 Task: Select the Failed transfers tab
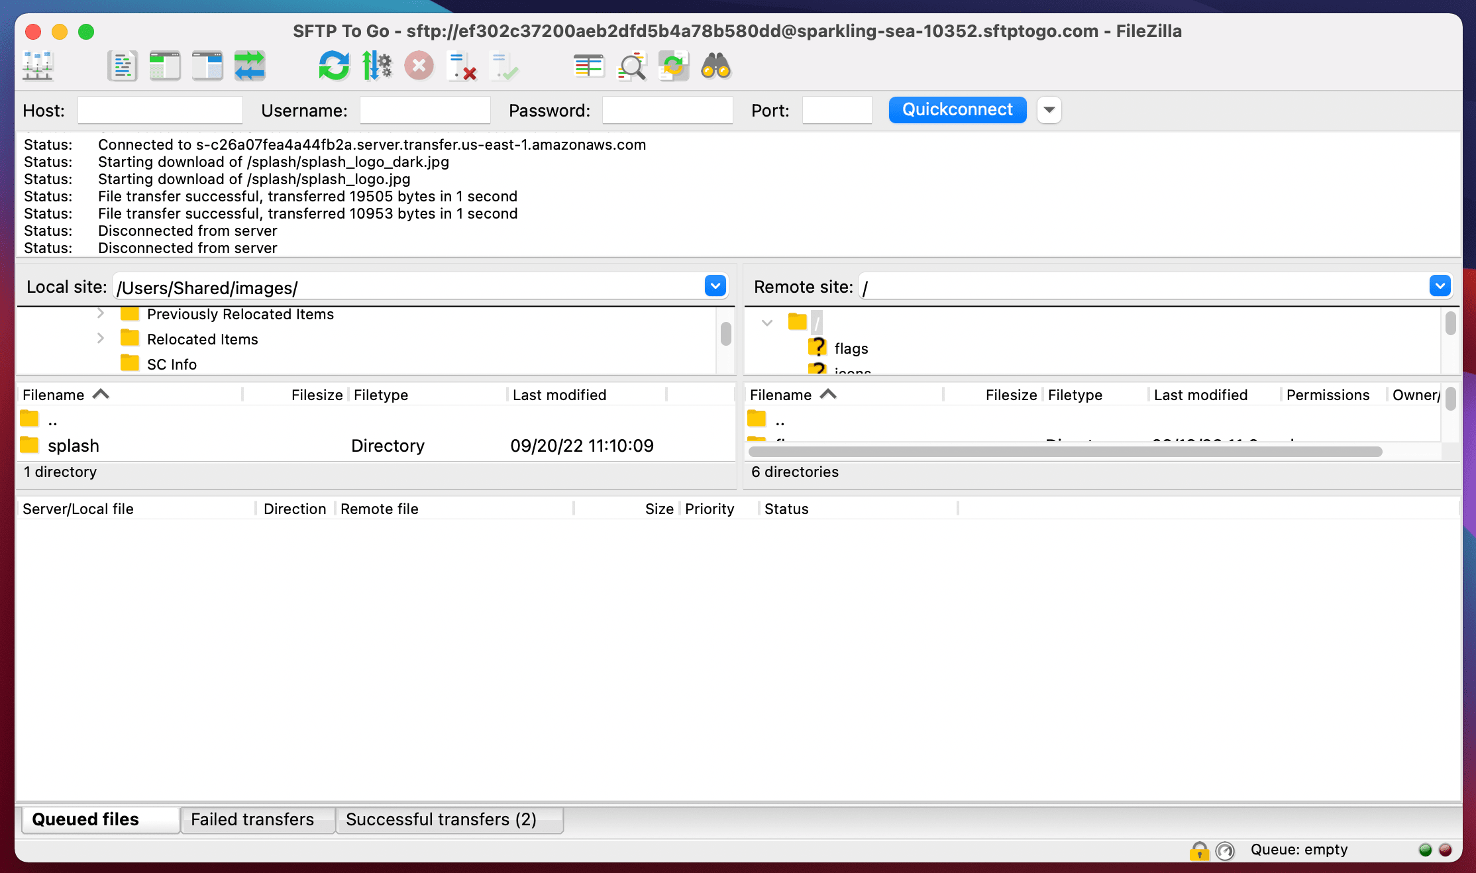[252, 819]
